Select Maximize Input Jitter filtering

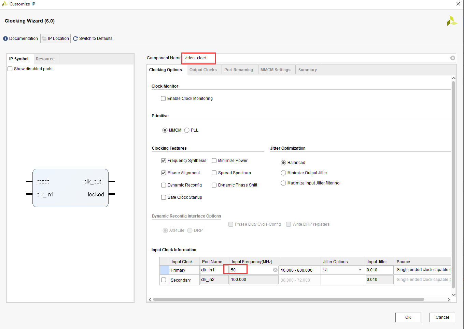click(x=283, y=183)
